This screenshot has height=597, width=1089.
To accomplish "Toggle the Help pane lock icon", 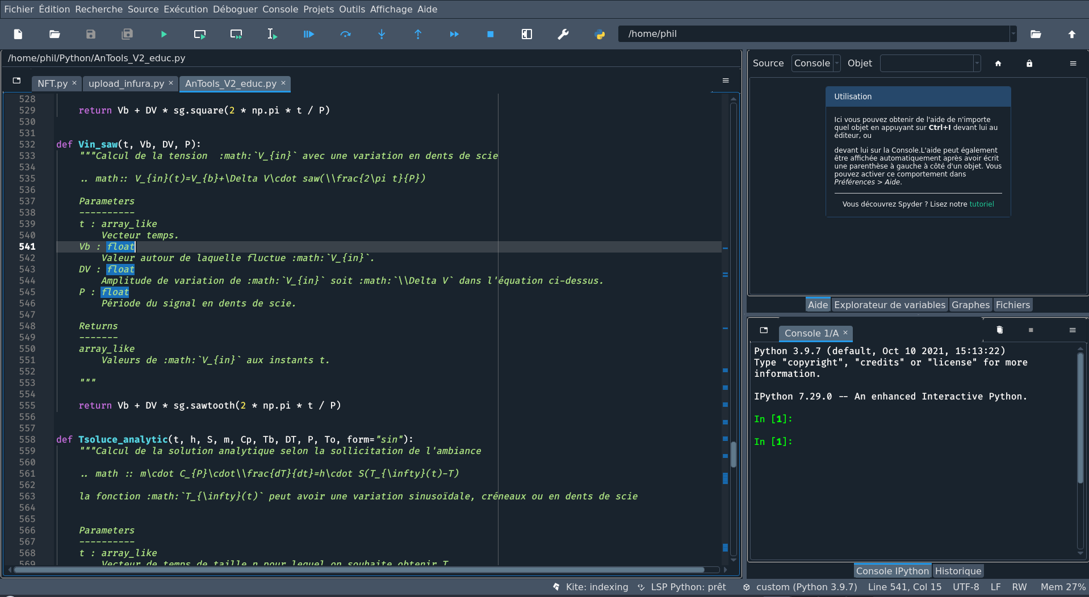I will [x=1029, y=64].
